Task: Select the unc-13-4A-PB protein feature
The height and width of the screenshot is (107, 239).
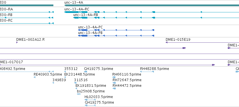Action: 116,36
